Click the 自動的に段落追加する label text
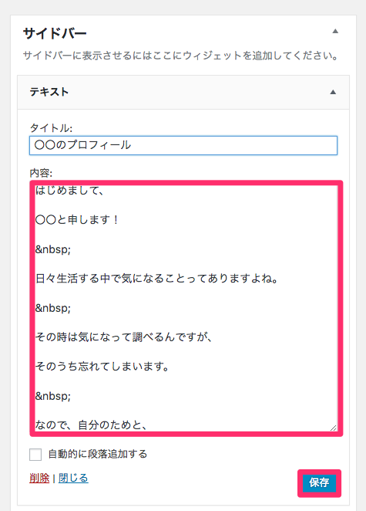The image size is (366, 511). [98, 454]
